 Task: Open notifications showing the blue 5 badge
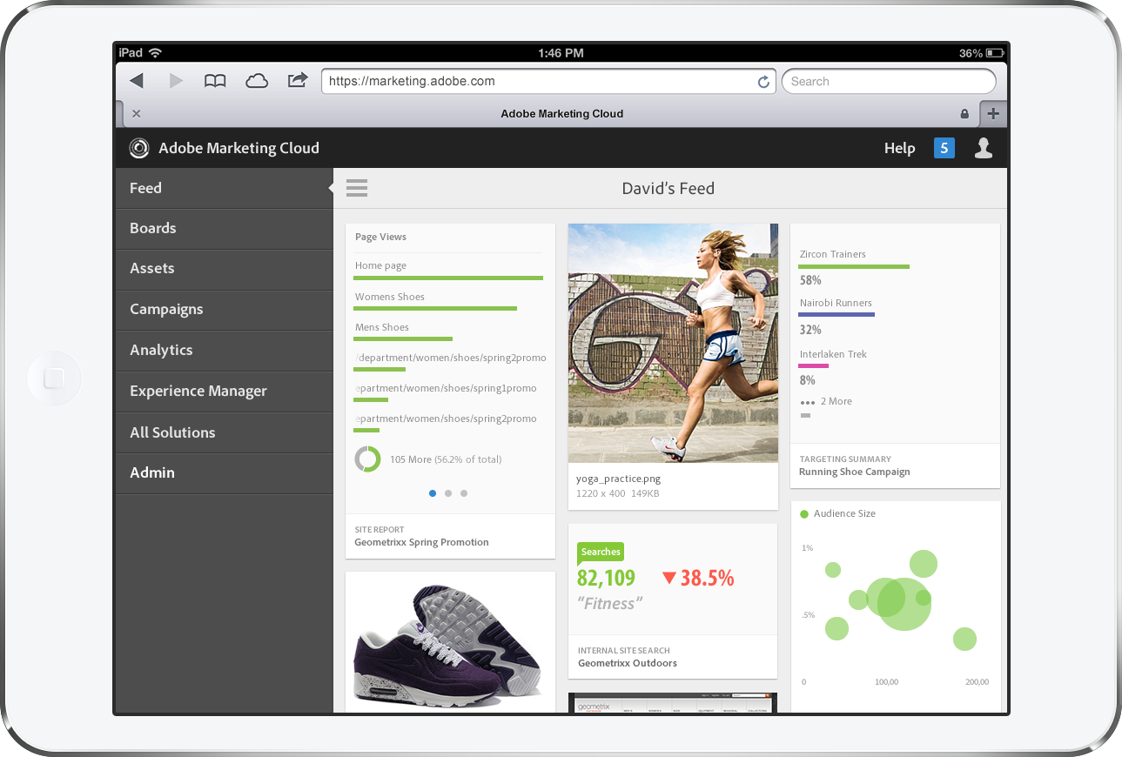pyautogui.click(x=944, y=148)
